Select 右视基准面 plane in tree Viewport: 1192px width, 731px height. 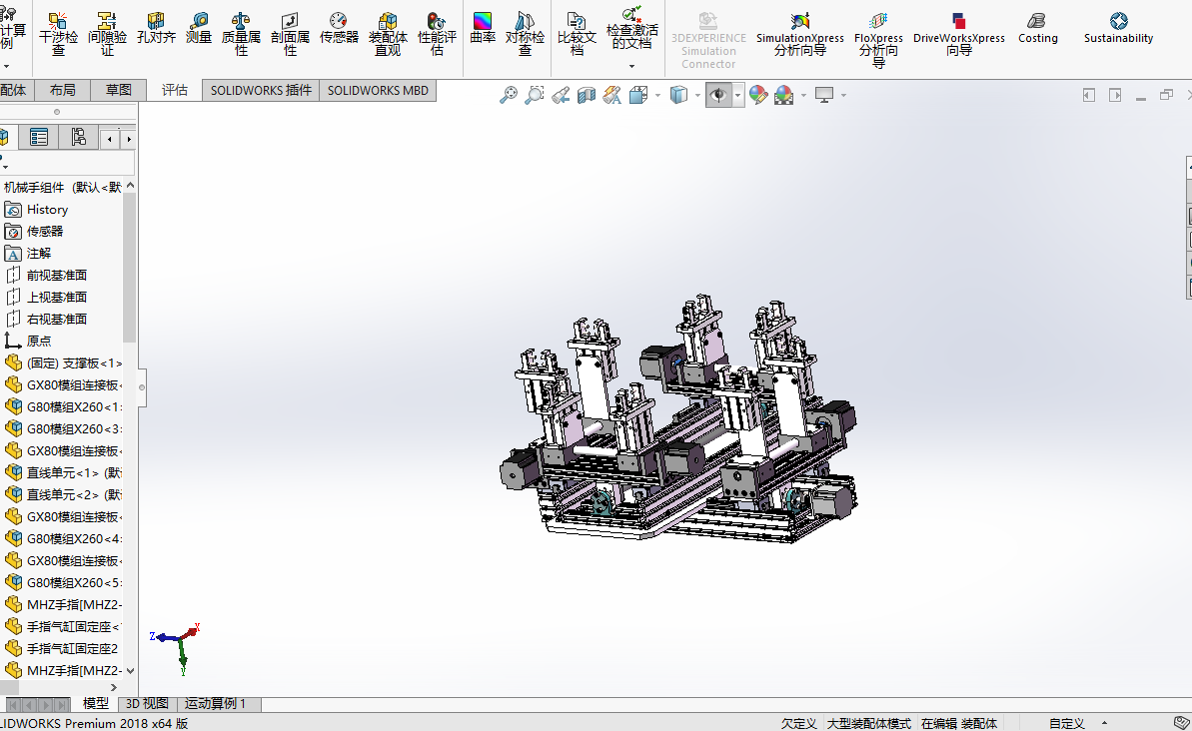(x=57, y=320)
